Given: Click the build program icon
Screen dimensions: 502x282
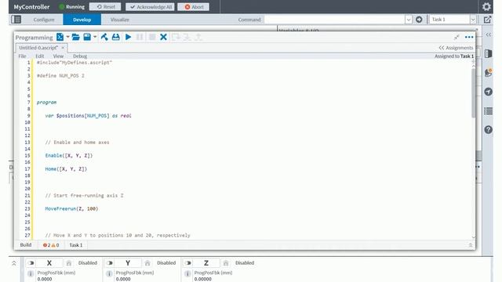Looking at the screenshot, I should [x=104, y=37].
